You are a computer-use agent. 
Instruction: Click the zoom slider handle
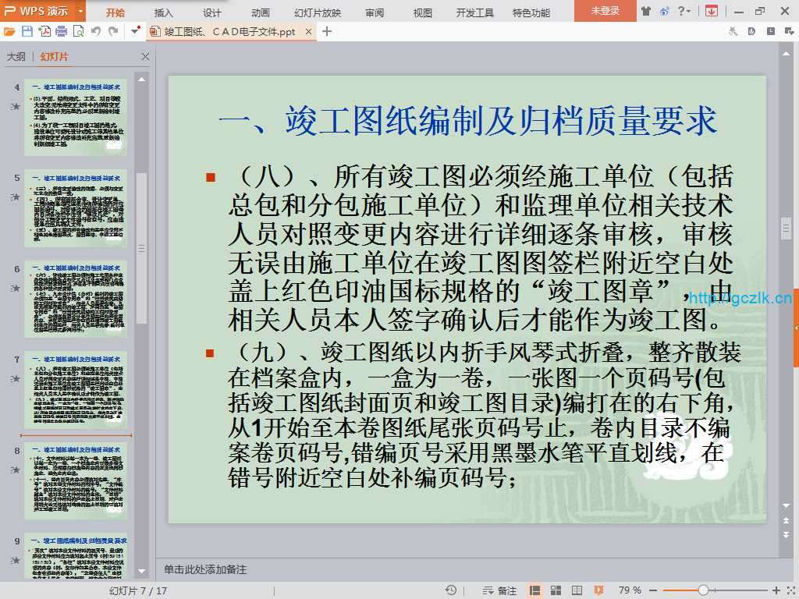point(703,590)
